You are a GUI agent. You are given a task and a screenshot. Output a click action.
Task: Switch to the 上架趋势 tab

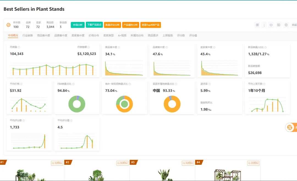168,35
